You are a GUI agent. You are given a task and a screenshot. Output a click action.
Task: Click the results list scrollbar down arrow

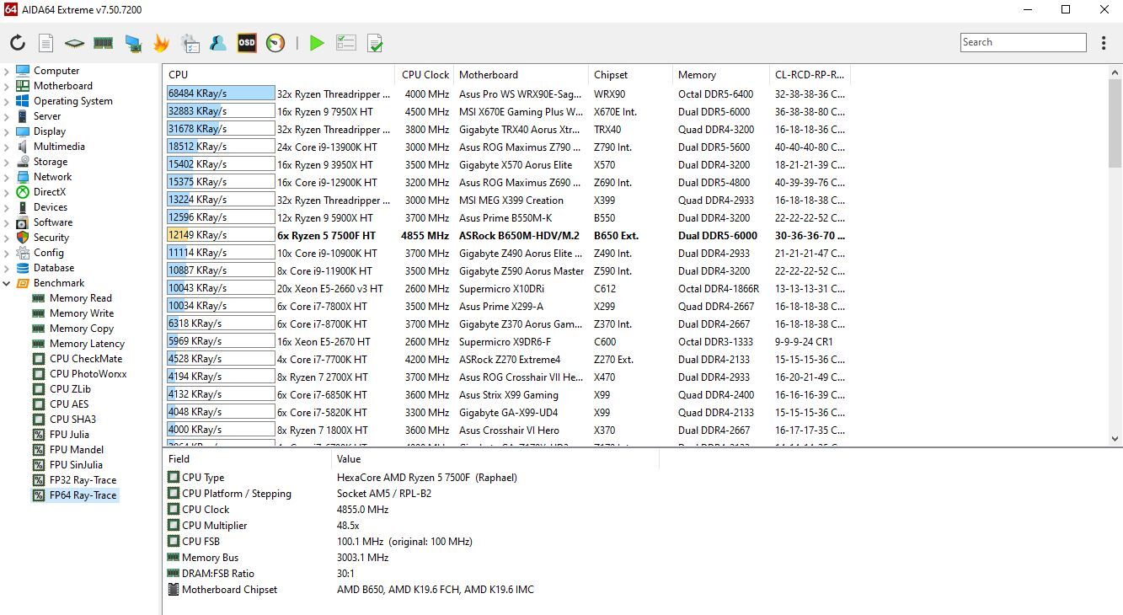coord(1115,439)
